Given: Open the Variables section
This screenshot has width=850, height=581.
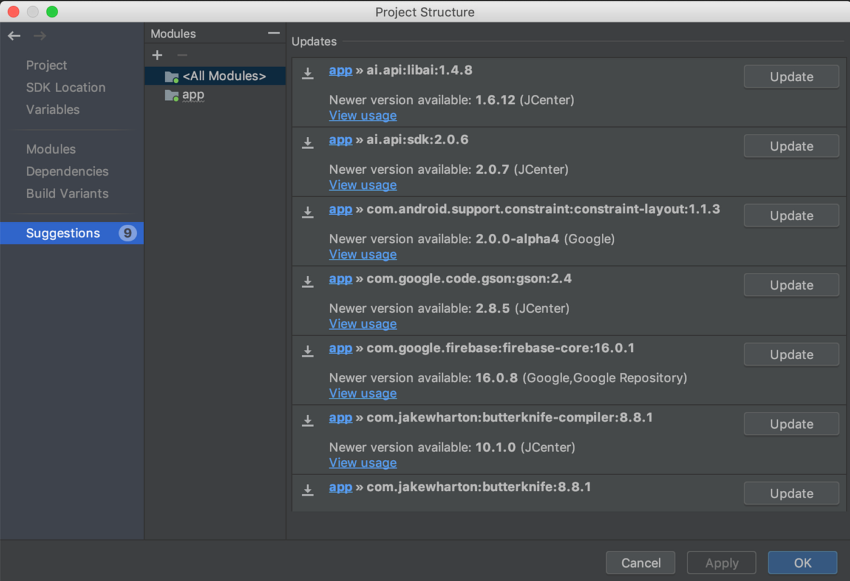Looking at the screenshot, I should coord(53,109).
